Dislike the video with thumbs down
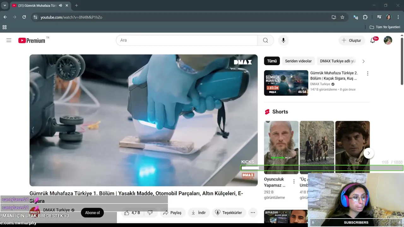Screen dimensions: 404x227 (x=150, y=213)
